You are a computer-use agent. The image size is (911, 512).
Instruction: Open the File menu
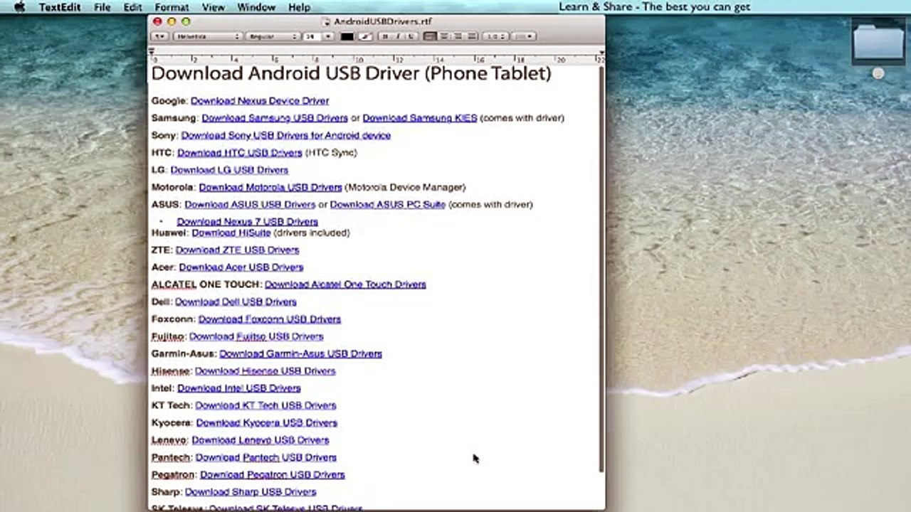coord(102,7)
